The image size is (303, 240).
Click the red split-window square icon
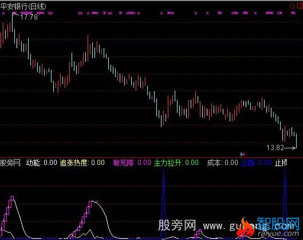coord(300,6)
